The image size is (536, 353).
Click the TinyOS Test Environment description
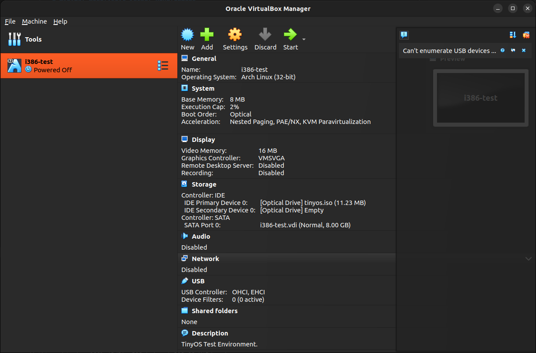coord(219,344)
